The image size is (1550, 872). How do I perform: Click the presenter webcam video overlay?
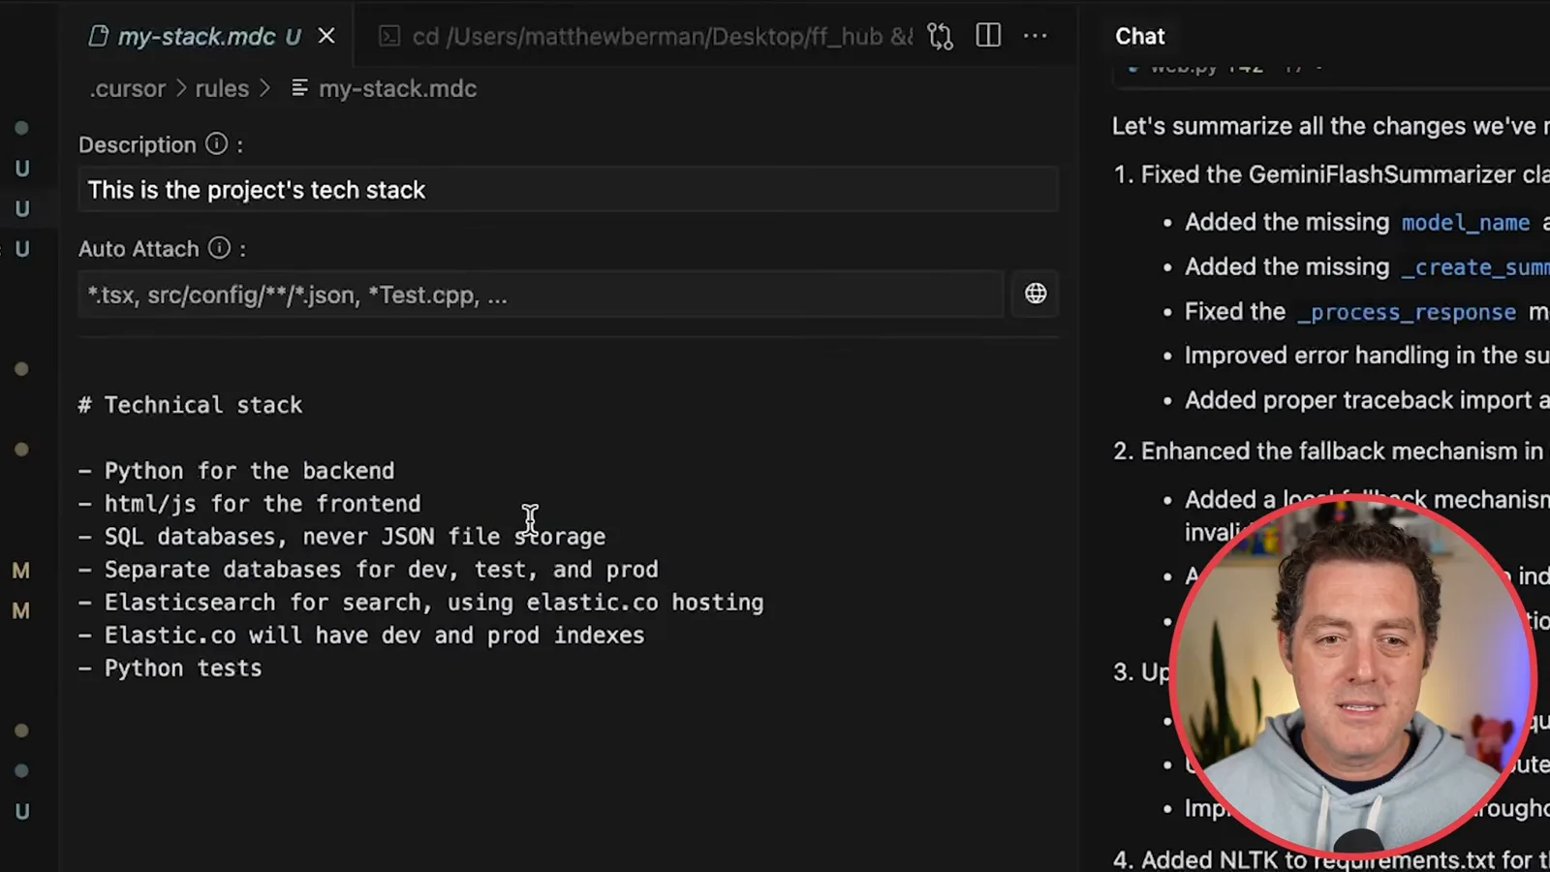[1353, 675]
